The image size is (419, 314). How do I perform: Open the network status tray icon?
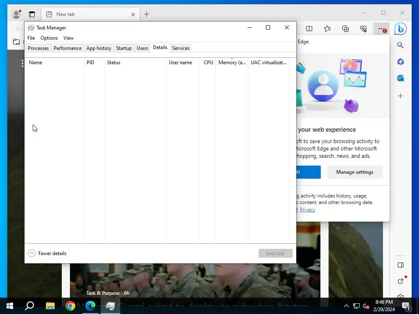coord(356,306)
